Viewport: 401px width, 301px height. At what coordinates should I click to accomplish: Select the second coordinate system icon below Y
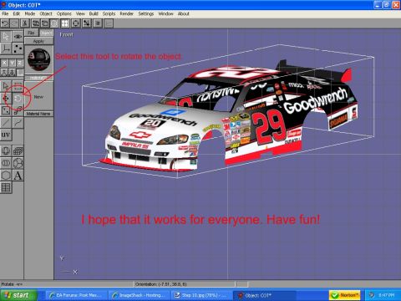[x=12, y=73]
